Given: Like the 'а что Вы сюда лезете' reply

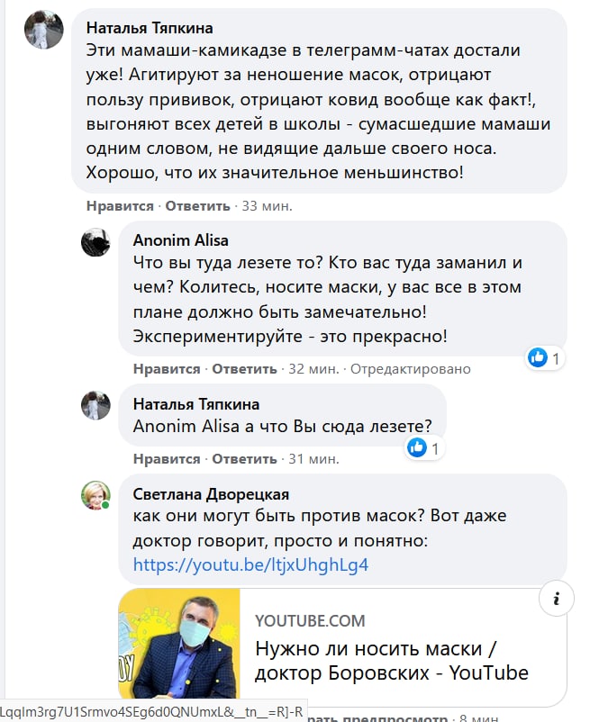Looking at the screenshot, I should tap(167, 459).
